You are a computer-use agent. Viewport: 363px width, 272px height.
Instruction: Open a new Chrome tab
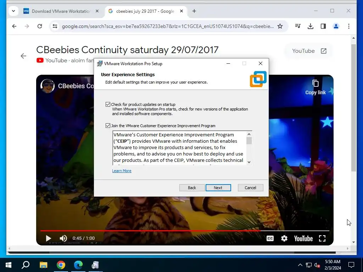pyautogui.click(x=194, y=11)
